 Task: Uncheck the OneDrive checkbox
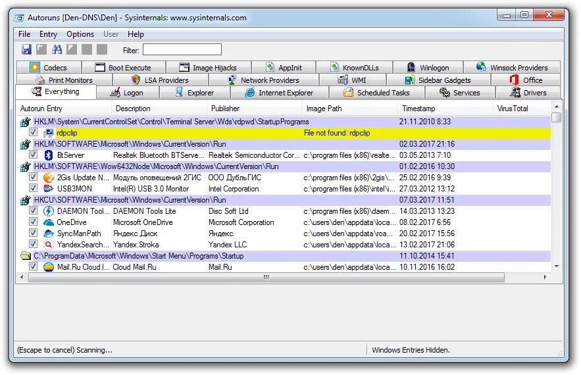(x=33, y=222)
